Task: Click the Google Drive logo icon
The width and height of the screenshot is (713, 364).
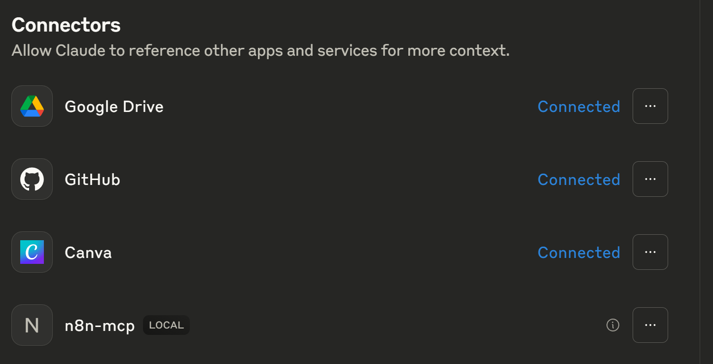Action: (x=32, y=106)
